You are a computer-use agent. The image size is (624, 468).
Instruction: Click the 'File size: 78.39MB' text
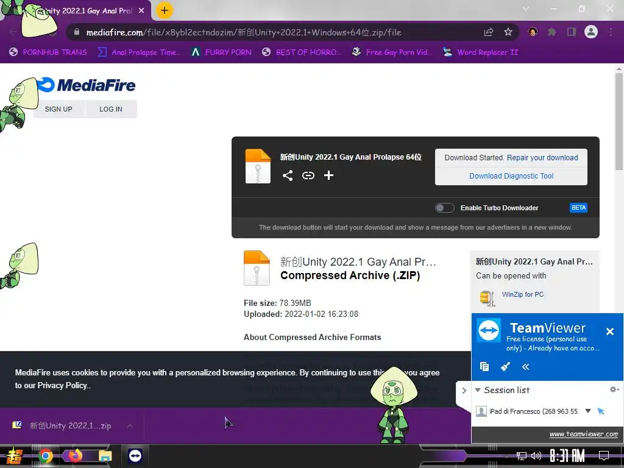tap(277, 303)
